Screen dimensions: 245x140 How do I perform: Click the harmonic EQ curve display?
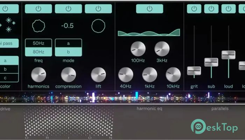point(149,33)
